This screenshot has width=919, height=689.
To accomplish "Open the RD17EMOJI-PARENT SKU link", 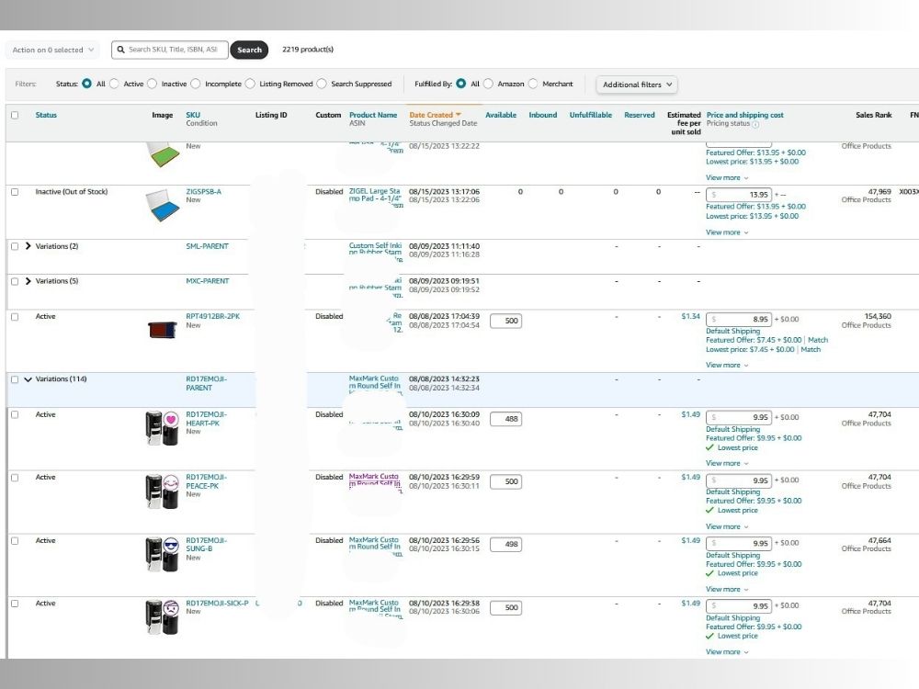I will (x=206, y=383).
